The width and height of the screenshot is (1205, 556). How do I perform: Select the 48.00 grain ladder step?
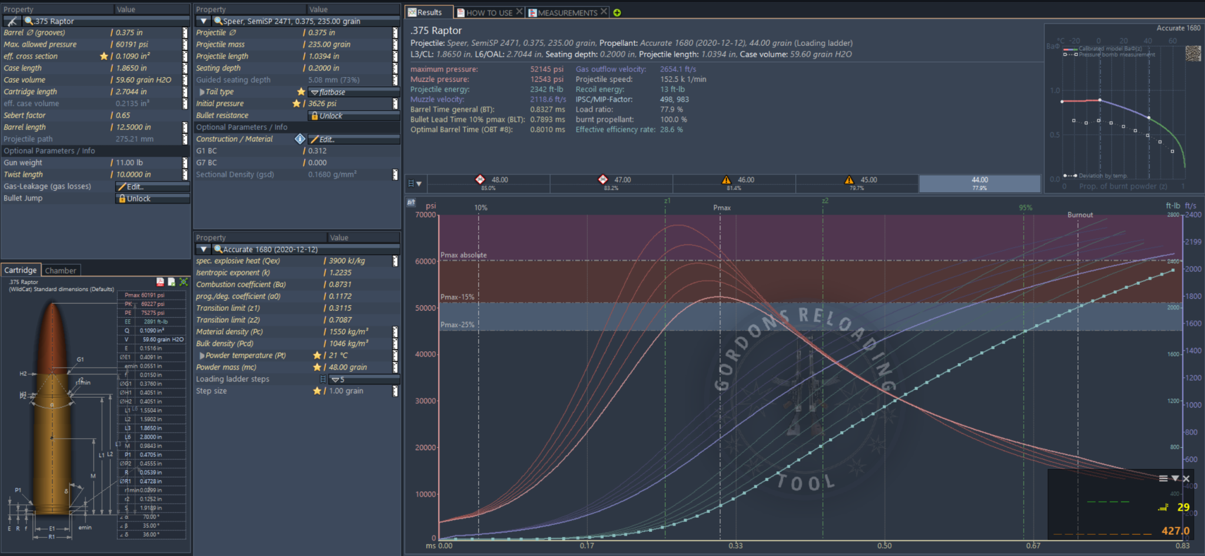point(488,184)
